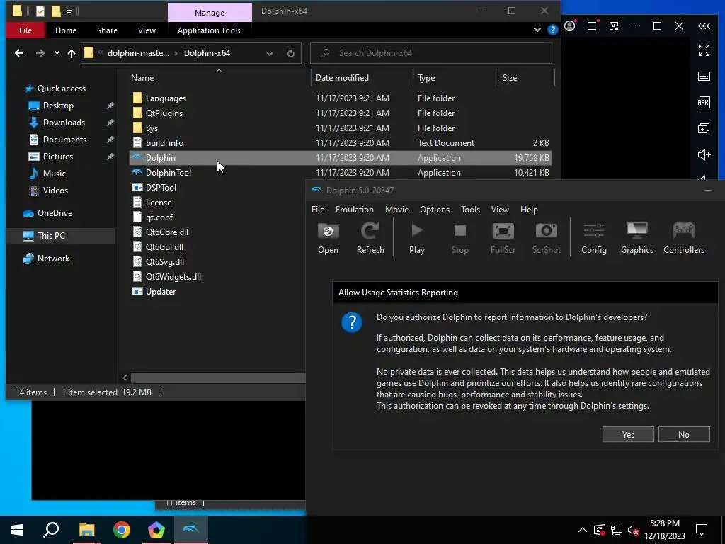
Task: Open the Windows Start menu
Action: (x=17, y=530)
